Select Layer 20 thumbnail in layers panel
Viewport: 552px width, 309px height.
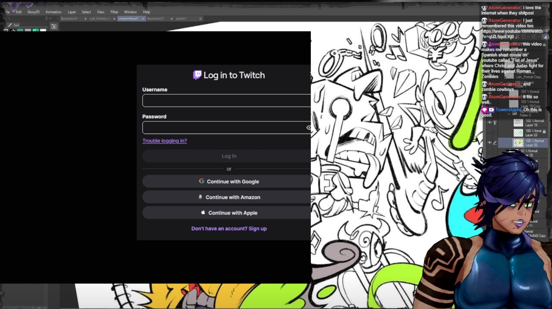(518, 143)
